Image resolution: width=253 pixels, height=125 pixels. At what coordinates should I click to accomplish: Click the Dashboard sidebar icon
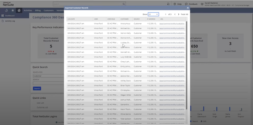click(3, 15)
